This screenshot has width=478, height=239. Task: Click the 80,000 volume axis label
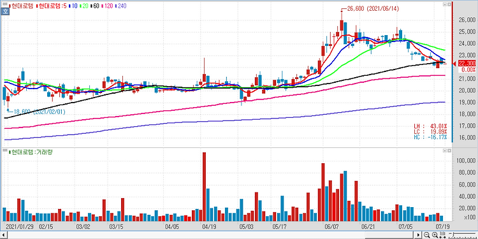coord(467,173)
